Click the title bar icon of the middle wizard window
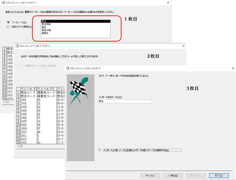Image resolution: width=236 pixels, height=180 pixels. pos(17,46)
